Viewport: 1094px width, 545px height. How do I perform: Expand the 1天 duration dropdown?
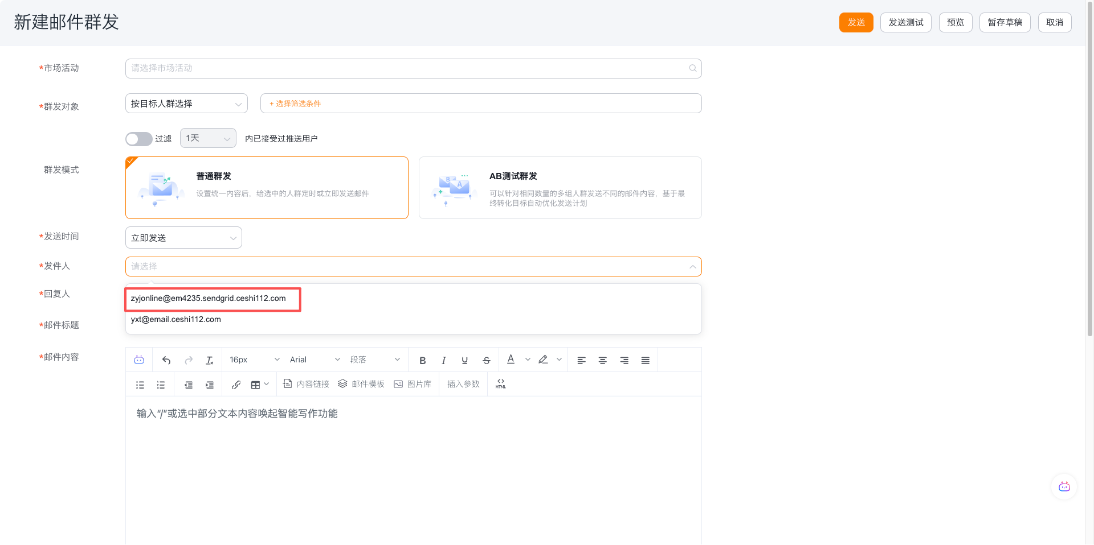click(207, 138)
